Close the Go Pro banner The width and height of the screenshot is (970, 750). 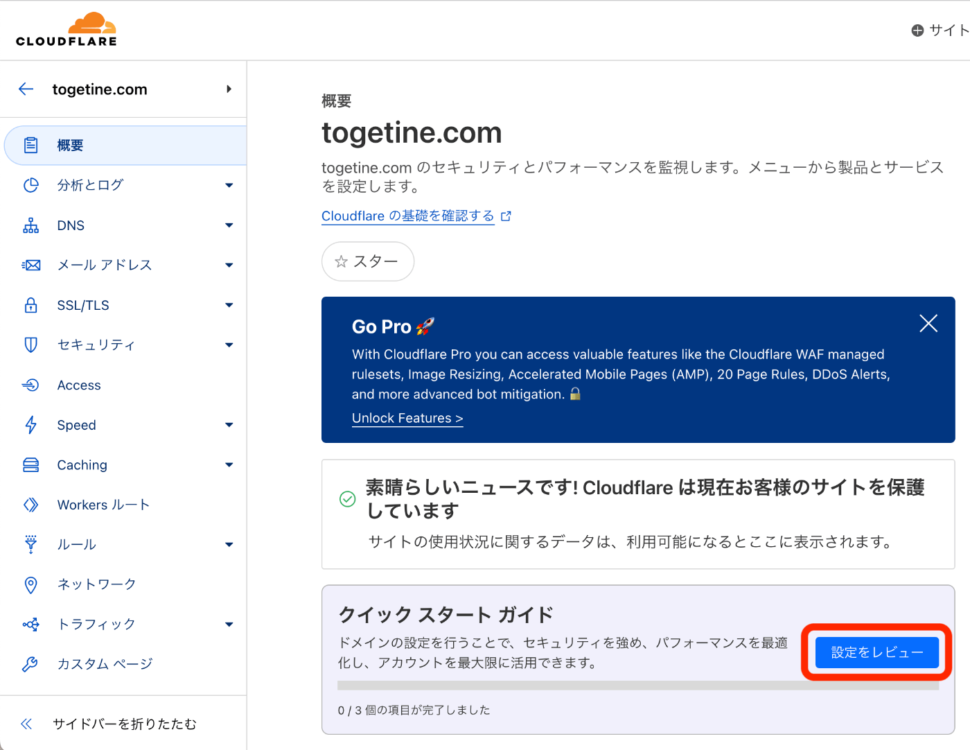click(928, 323)
